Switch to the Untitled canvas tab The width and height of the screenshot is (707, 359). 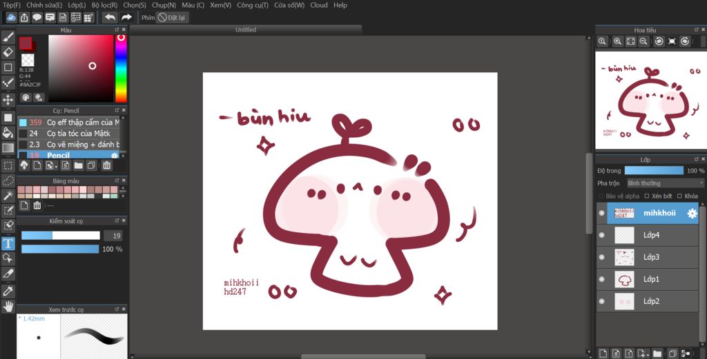[x=246, y=30]
